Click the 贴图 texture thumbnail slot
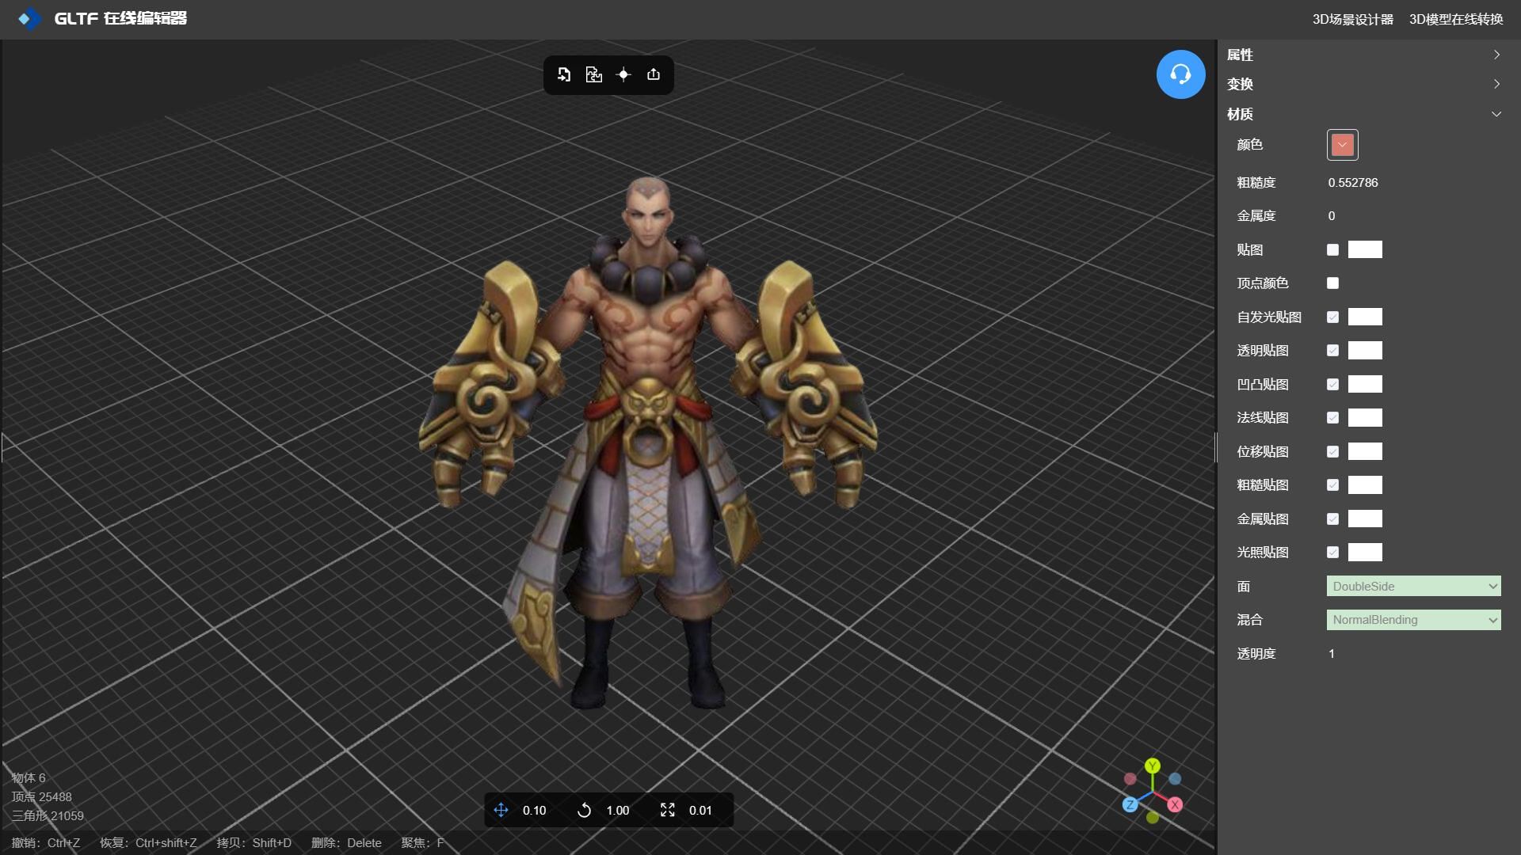 point(1365,249)
